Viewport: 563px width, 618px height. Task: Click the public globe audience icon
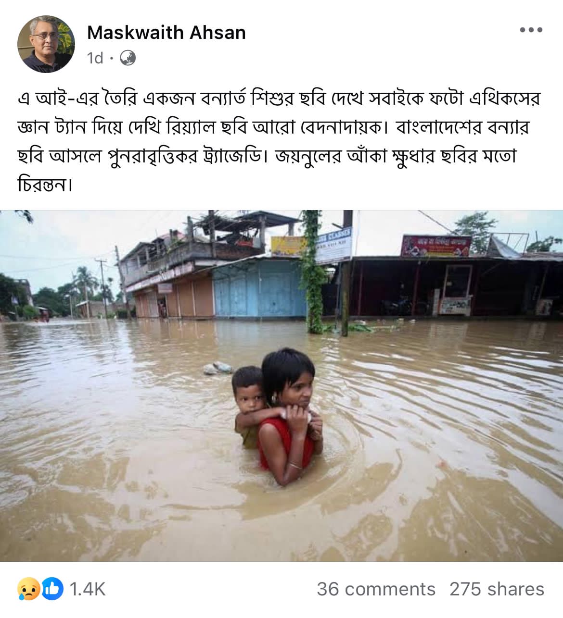pyautogui.click(x=127, y=58)
